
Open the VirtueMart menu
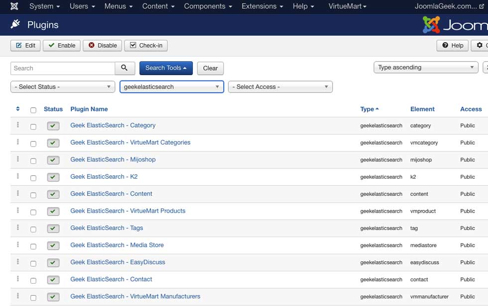(x=348, y=6)
